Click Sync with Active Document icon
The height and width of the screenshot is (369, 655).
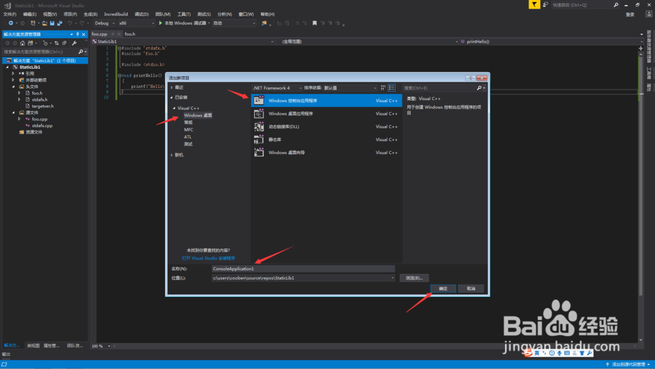(56, 43)
